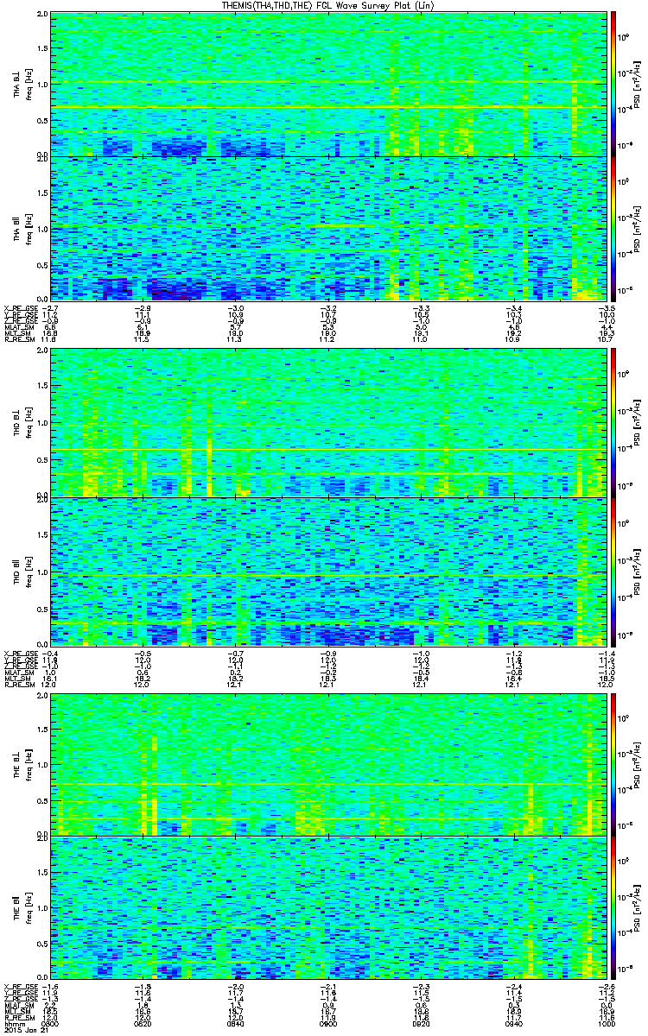The image size is (648, 1036).
Task: Select the THE B-parallel spectrogram panel
Action: pyautogui.click(x=325, y=908)
